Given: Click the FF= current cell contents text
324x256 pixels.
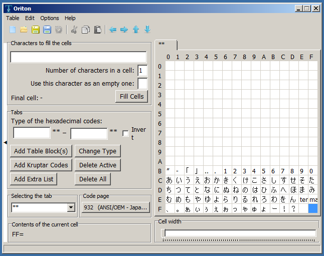Looking at the screenshot, I should (18, 234).
